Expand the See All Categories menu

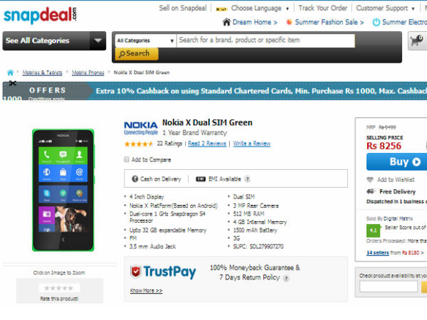pos(54,41)
